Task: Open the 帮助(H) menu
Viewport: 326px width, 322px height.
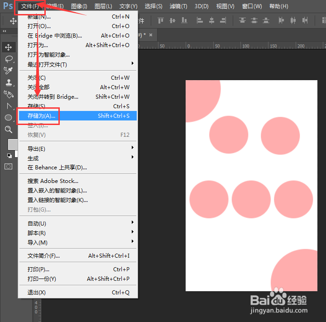Action: [279, 6]
